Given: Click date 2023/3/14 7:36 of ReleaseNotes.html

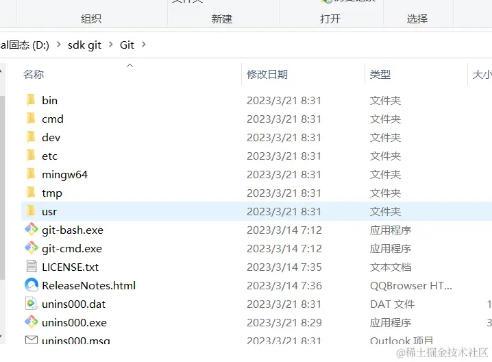Looking at the screenshot, I should pyautogui.click(x=284, y=286).
